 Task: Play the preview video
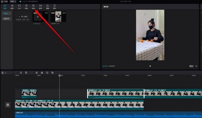[150, 66]
